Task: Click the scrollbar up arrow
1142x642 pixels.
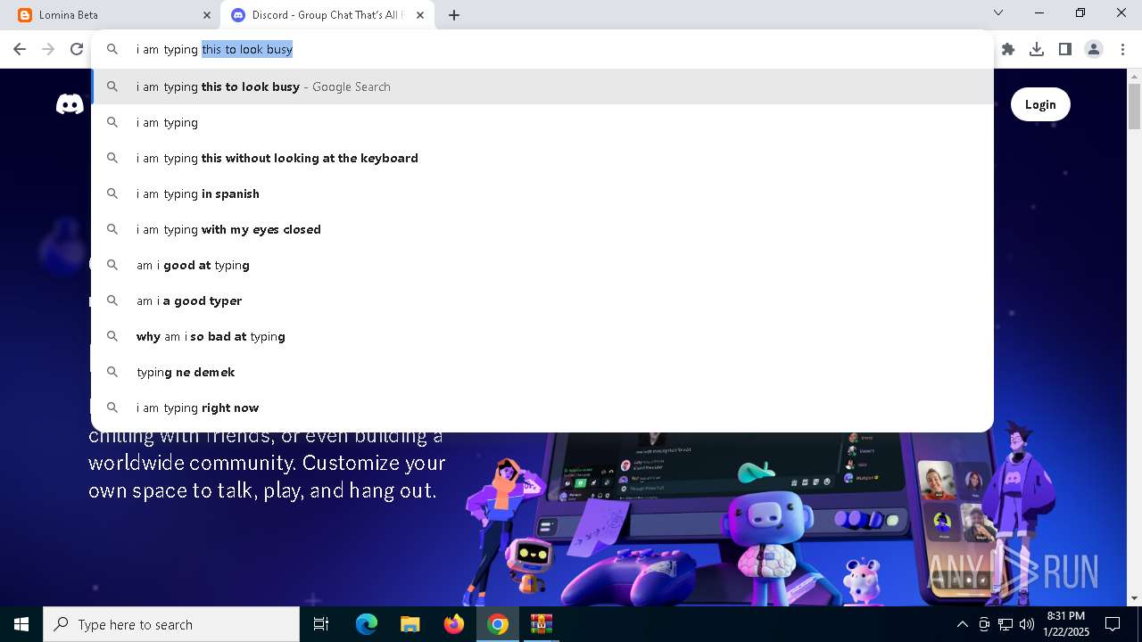Action: click(x=1134, y=76)
